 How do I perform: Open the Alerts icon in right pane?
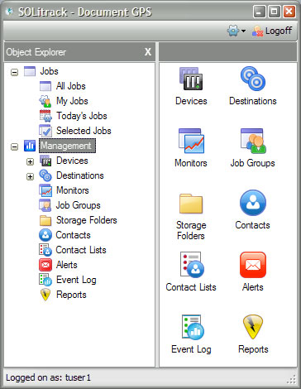(x=253, y=265)
